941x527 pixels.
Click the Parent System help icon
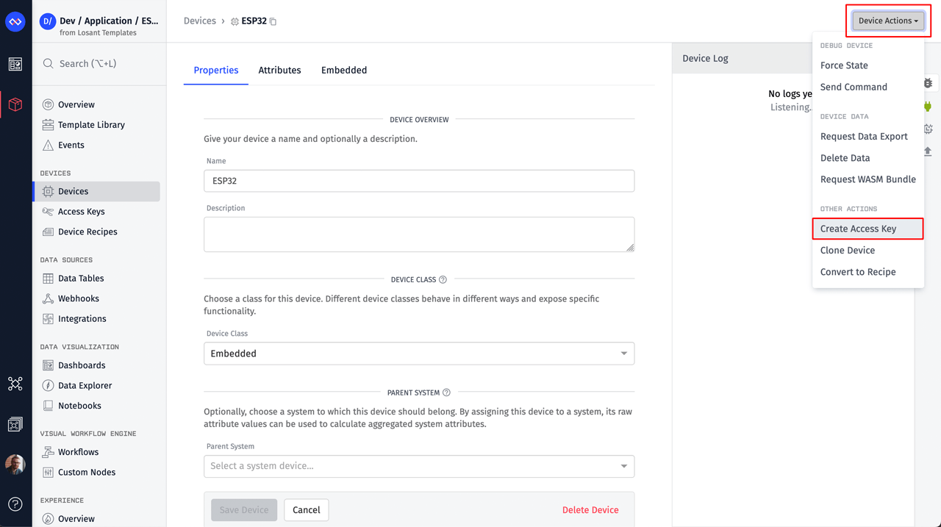click(446, 392)
